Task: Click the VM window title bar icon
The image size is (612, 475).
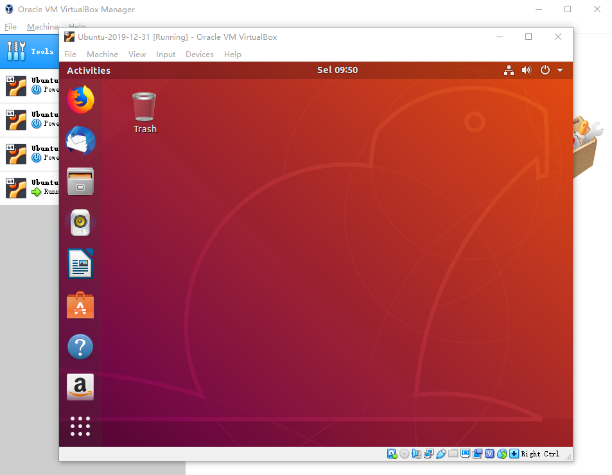Action: pyautogui.click(x=69, y=37)
